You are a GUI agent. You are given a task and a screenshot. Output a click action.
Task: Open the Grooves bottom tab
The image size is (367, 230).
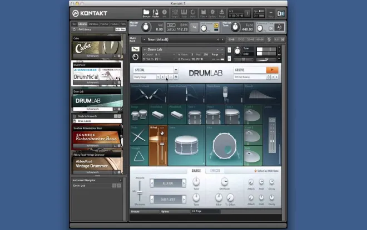(145, 212)
